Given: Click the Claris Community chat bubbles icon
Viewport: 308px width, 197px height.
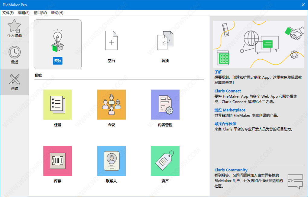Looking at the screenshot, I should [295, 182].
